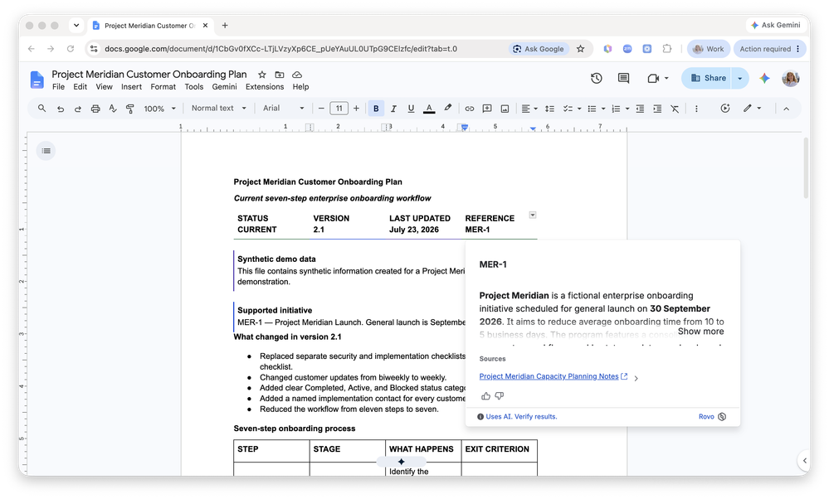This screenshot has width=829, height=499.
Task: Insert an image from toolbar
Action: pos(505,109)
